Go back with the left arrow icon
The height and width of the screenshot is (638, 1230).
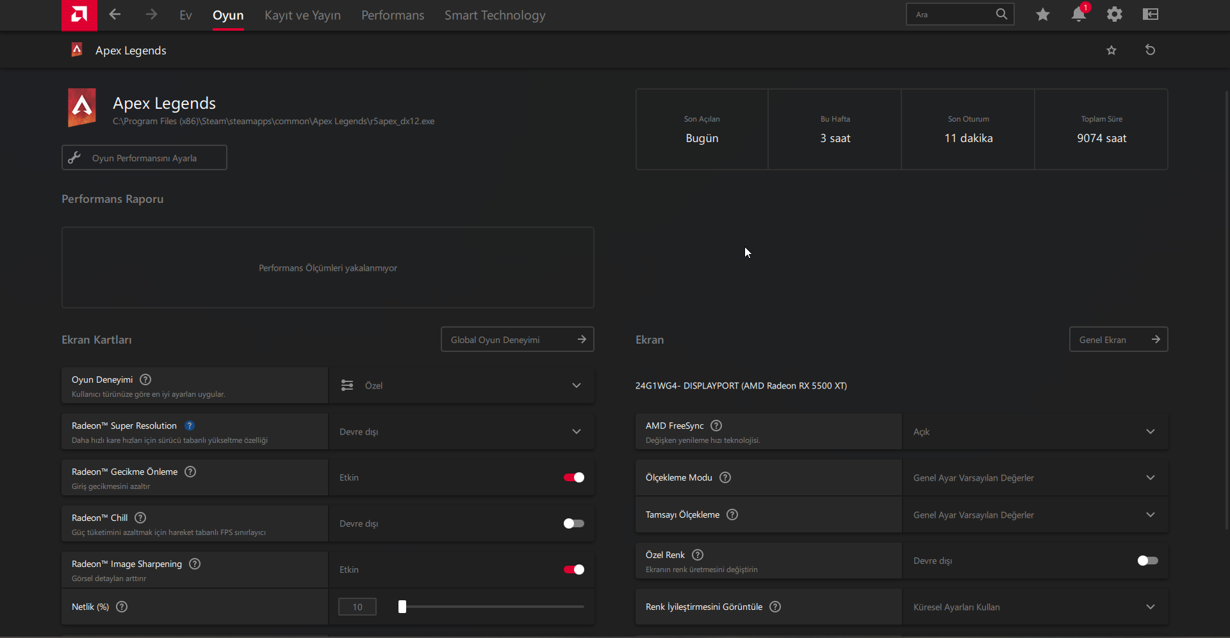click(x=115, y=14)
